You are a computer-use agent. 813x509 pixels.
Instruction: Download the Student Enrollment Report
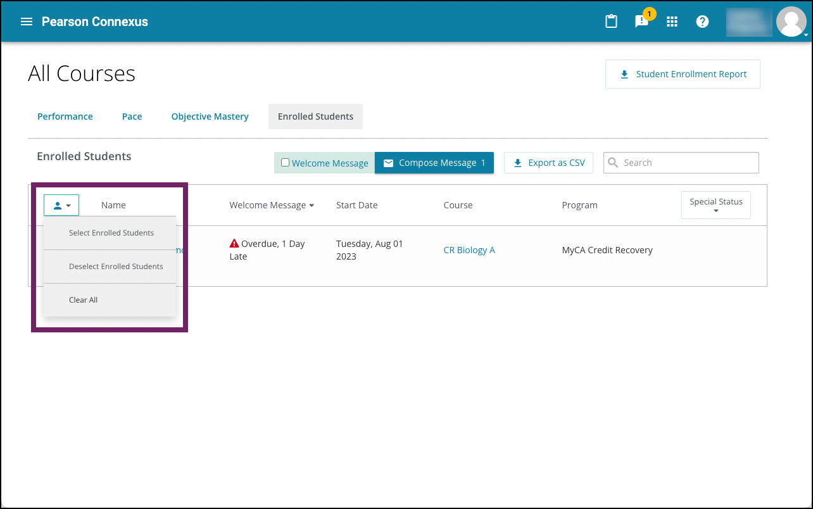tap(683, 74)
